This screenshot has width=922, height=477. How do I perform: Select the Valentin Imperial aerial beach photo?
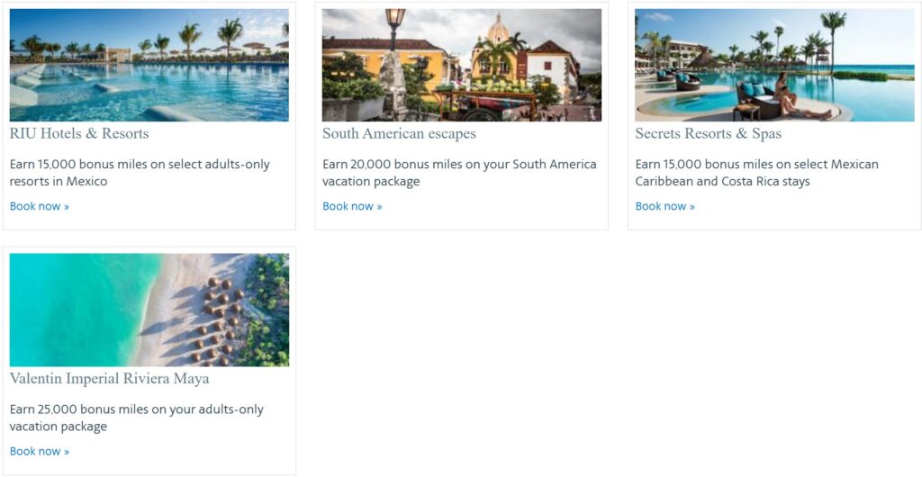[149, 310]
